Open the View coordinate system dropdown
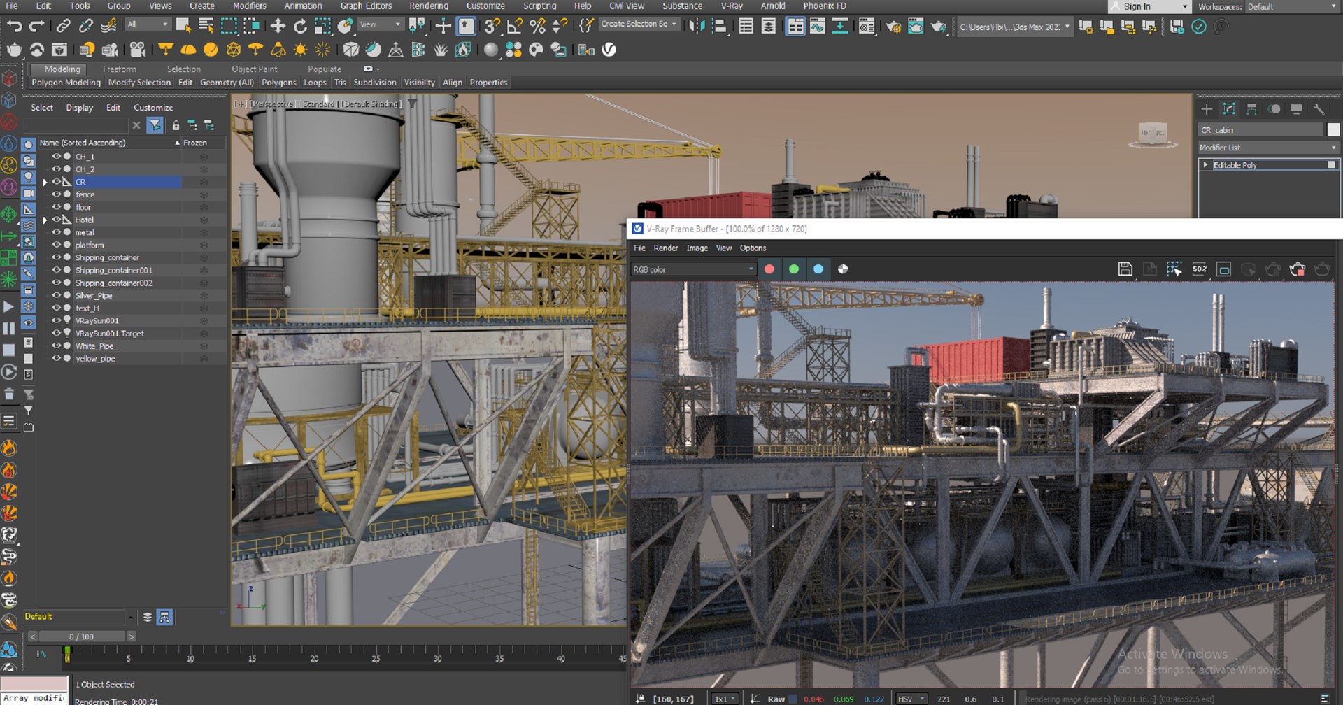The height and width of the screenshot is (705, 1343). [381, 24]
